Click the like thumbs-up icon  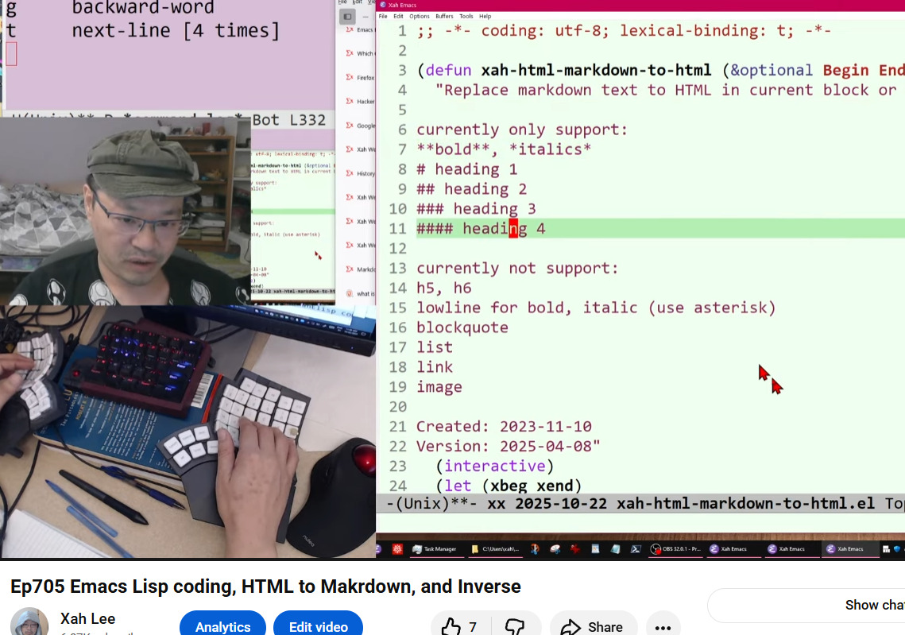[451, 627]
